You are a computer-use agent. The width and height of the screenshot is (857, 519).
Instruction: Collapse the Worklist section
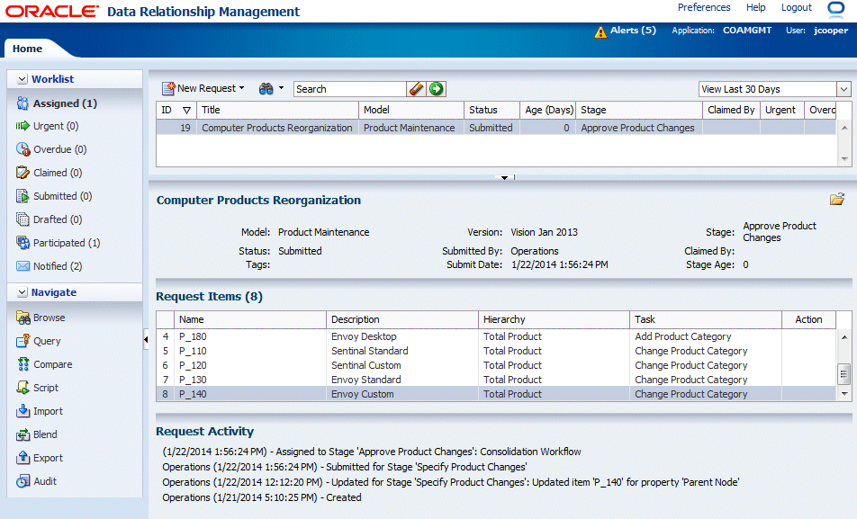pyautogui.click(x=21, y=80)
